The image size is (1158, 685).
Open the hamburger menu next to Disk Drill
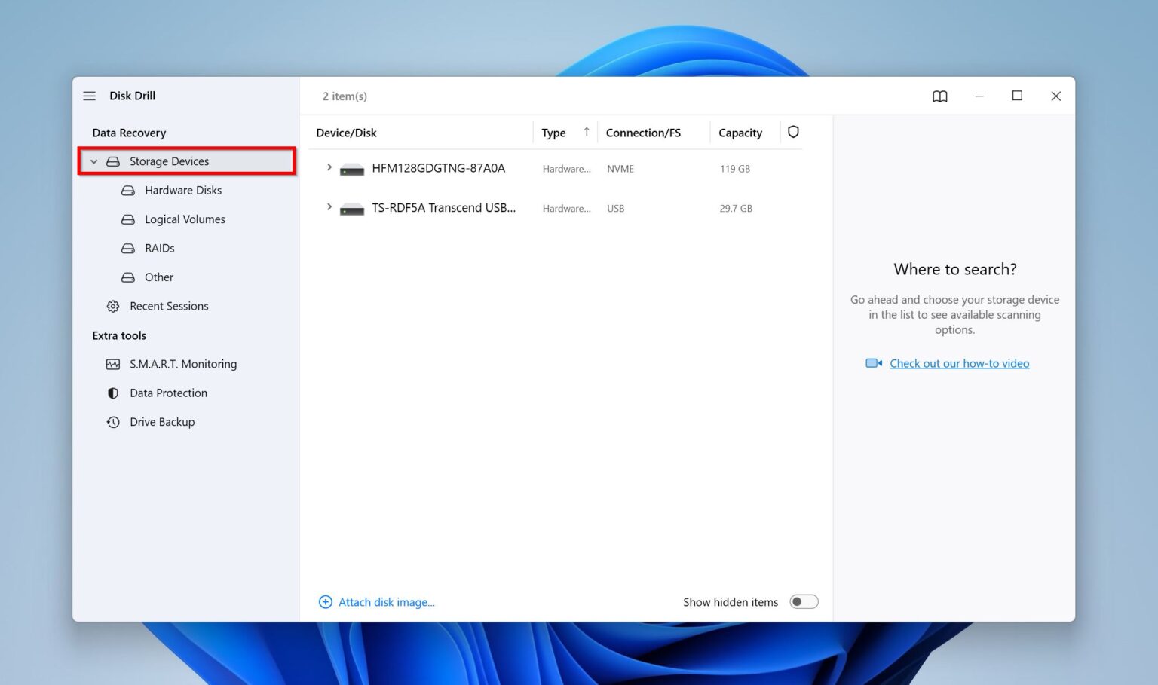click(89, 96)
